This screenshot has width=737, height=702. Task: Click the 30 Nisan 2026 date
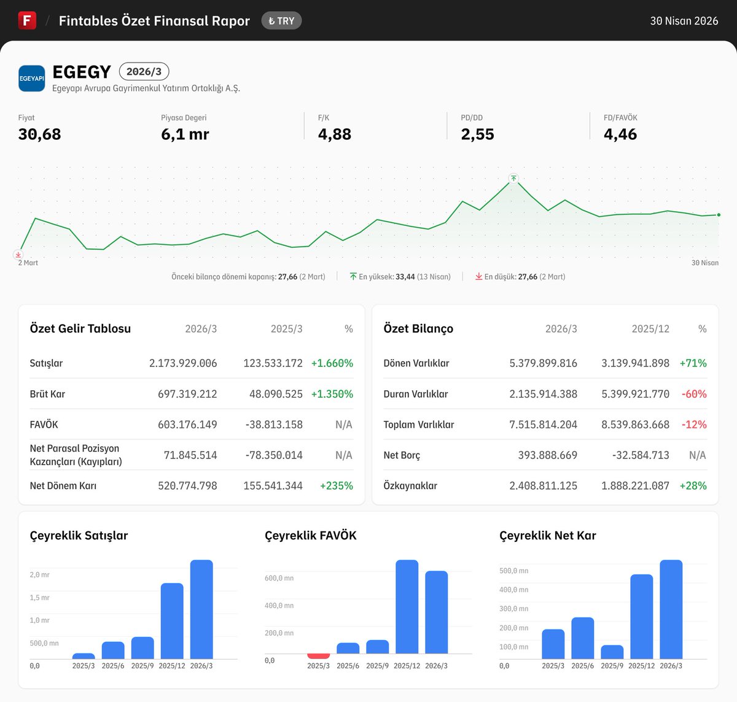click(x=684, y=21)
